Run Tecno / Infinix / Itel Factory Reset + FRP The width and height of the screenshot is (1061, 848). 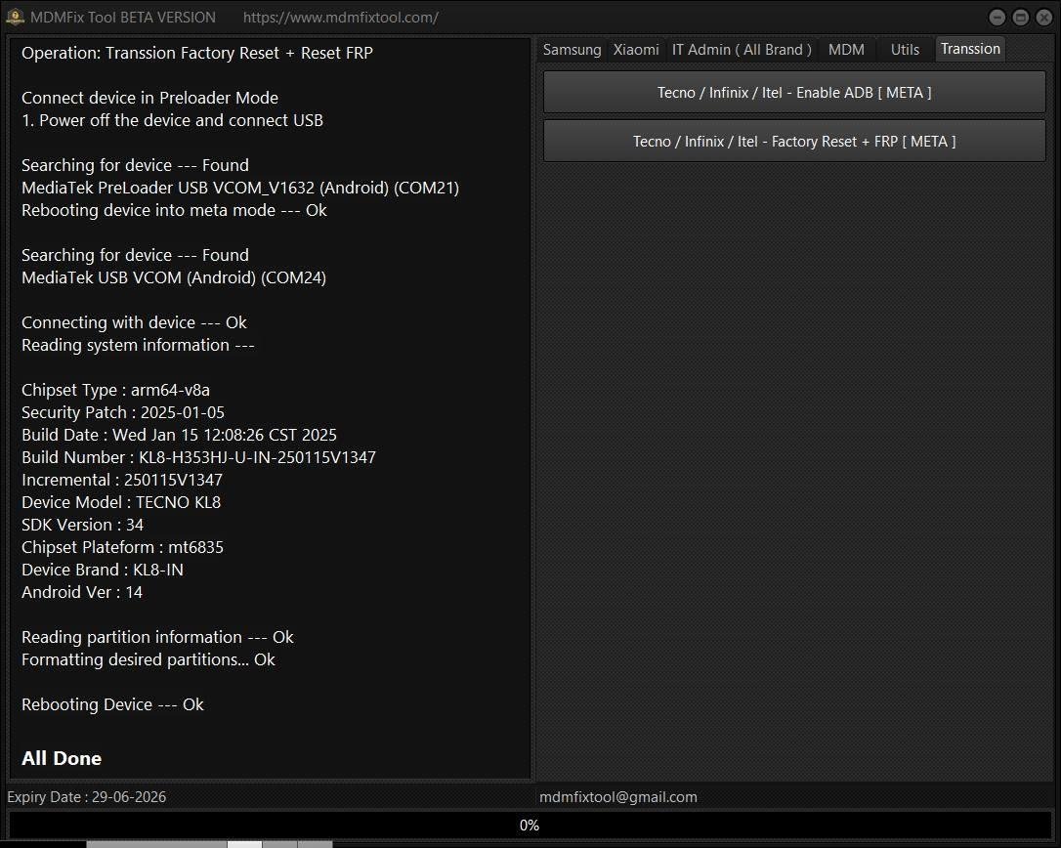[x=794, y=142]
